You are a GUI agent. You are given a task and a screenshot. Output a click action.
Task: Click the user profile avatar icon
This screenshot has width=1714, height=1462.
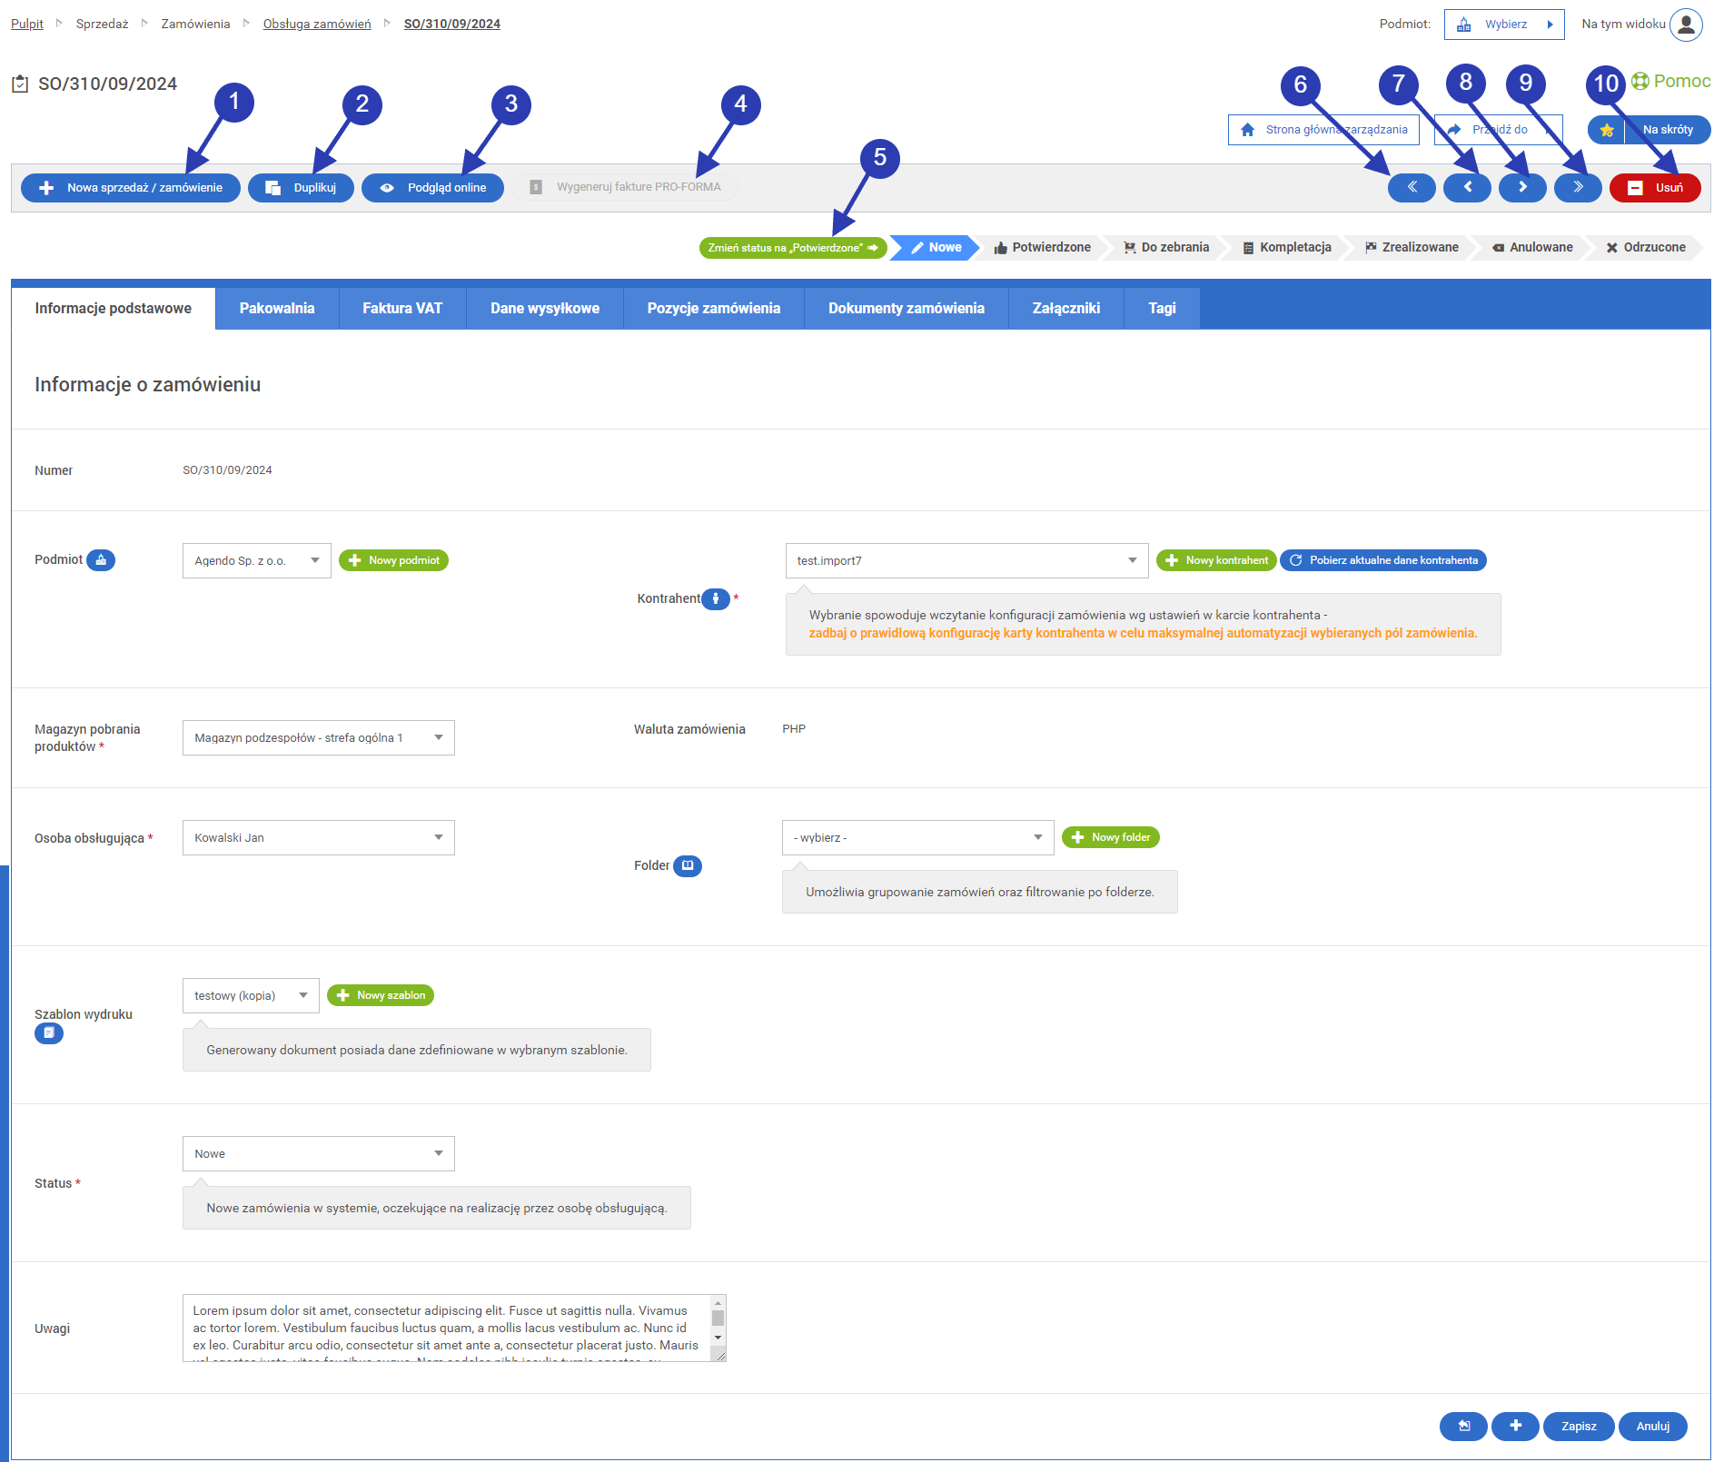[x=1686, y=25]
